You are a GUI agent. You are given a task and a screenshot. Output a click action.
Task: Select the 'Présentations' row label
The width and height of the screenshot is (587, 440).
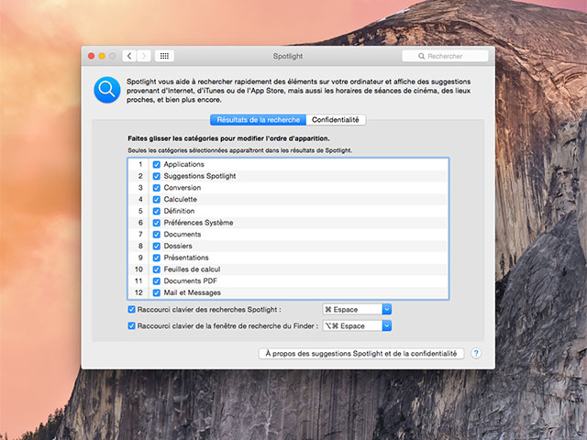tap(186, 258)
